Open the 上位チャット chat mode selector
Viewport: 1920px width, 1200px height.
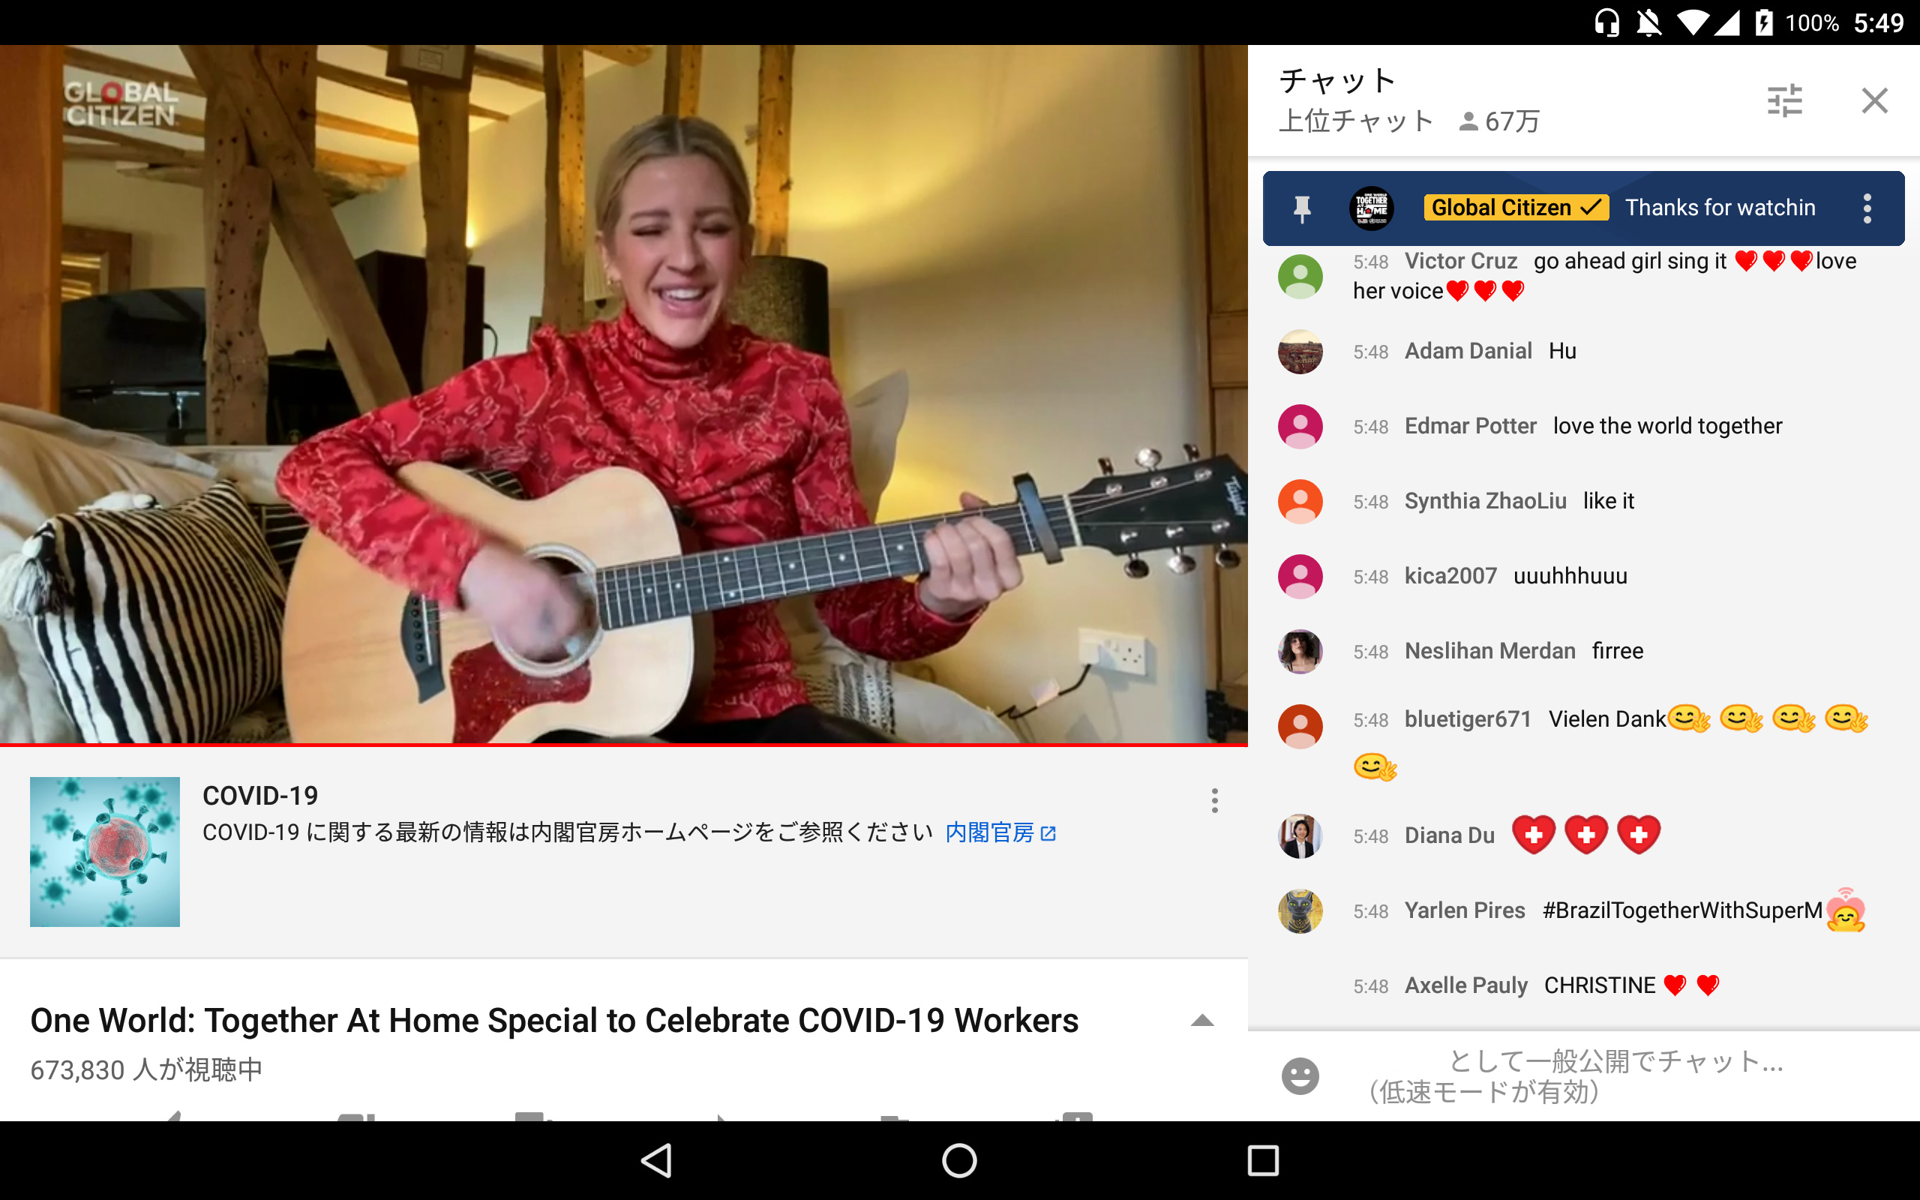pyautogui.click(x=1356, y=121)
